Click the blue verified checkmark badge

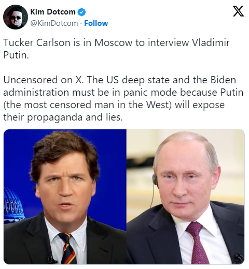point(81,12)
